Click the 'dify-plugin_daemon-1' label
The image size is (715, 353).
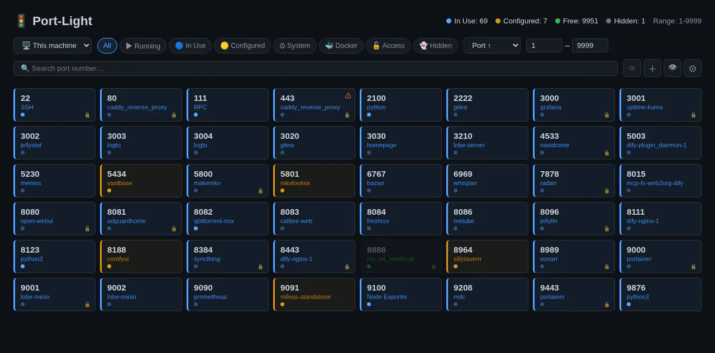click(657, 145)
